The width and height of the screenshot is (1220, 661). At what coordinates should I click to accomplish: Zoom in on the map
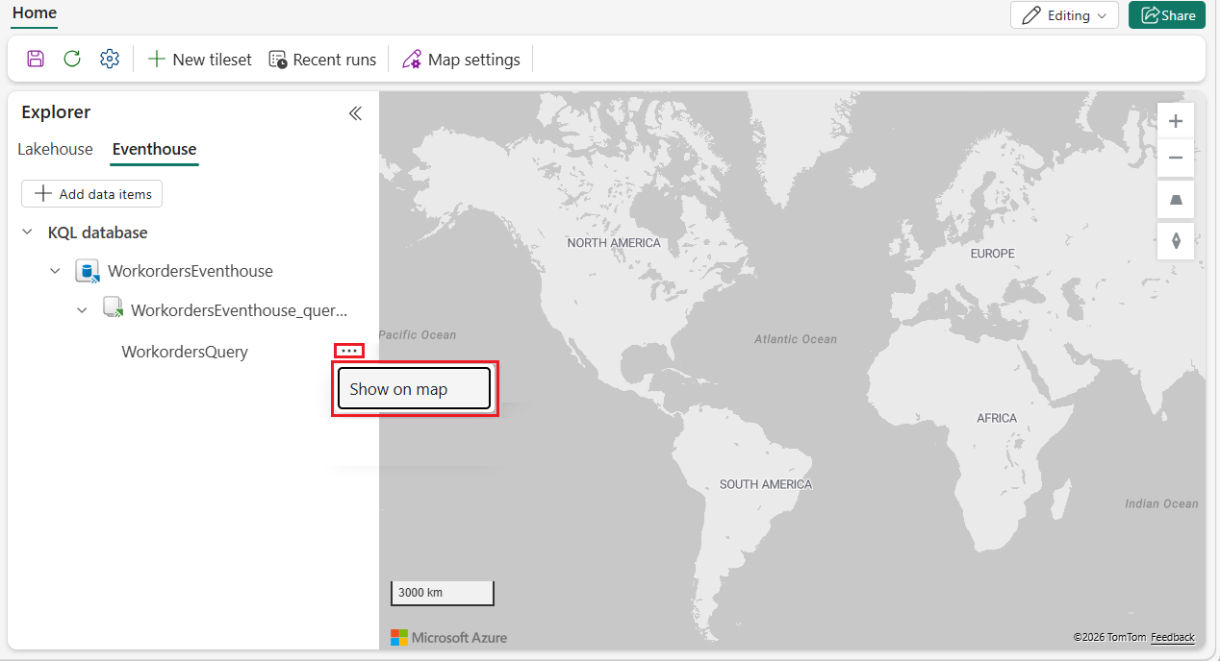pyautogui.click(x=1175, y=121)
